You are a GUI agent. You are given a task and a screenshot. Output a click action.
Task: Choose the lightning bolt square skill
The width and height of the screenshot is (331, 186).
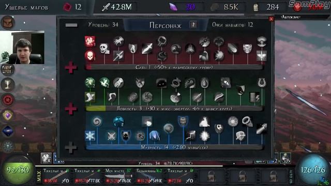coord(190,136)
